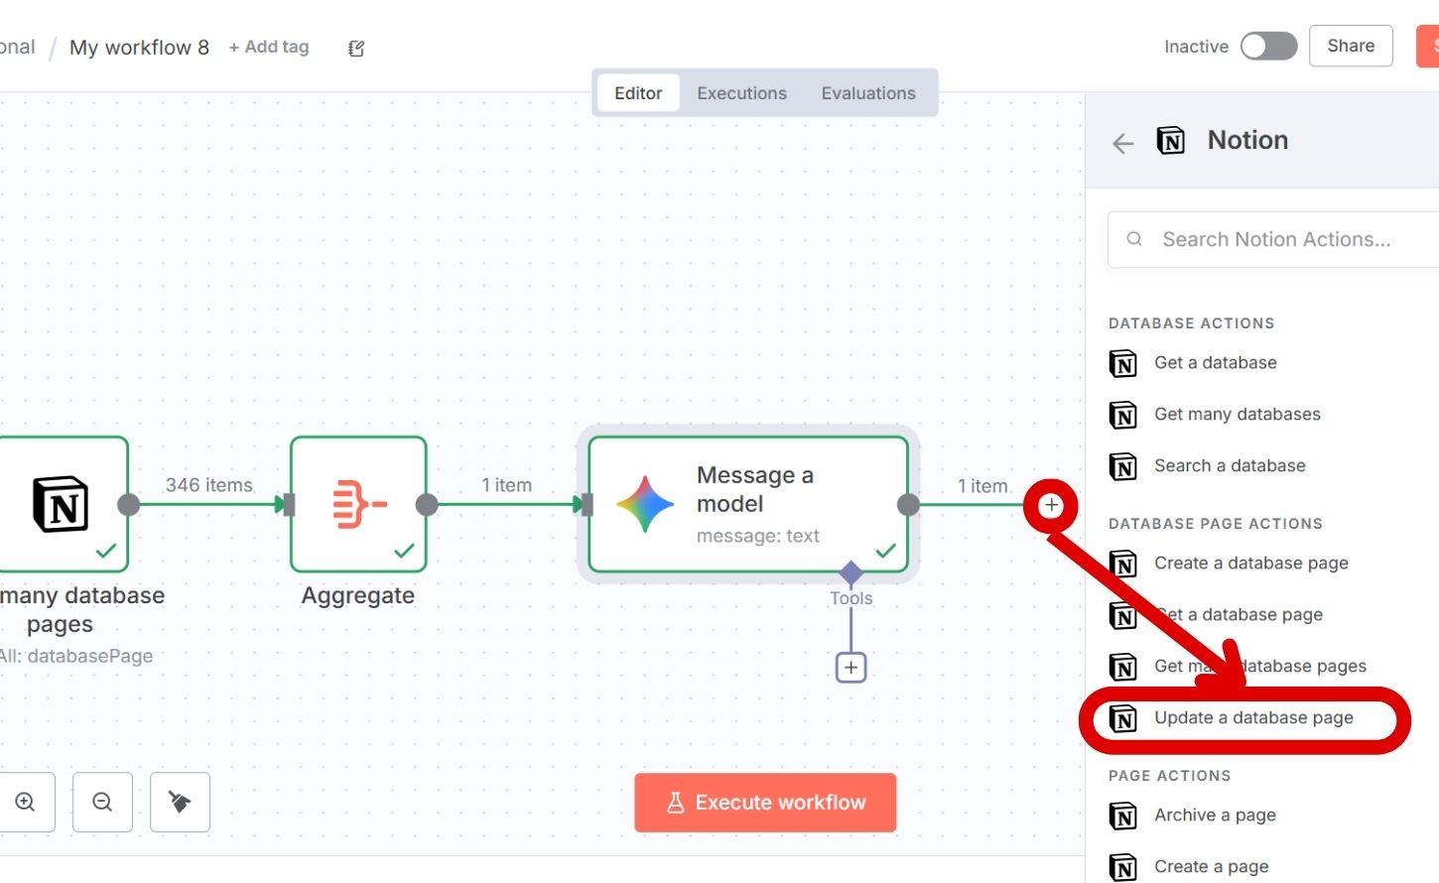
Task: Add a tool via Tools plus icon
Action: pyautogui.click(x=850, y=667)
